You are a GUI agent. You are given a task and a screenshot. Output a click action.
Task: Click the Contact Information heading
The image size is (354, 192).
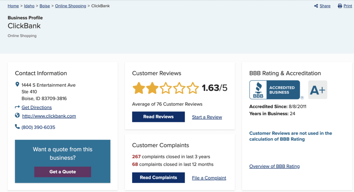pos(41,73)
